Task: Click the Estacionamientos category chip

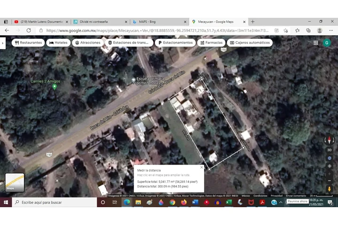Action: click(x=175, y=43)
